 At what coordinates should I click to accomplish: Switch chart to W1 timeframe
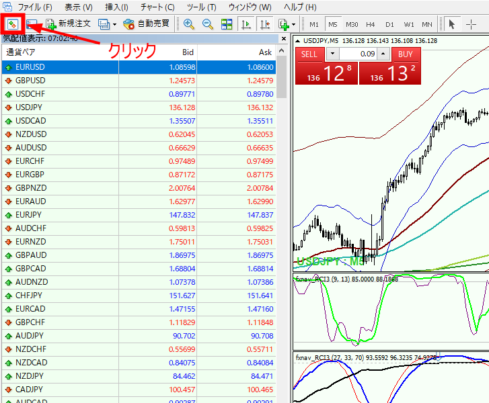408,24
